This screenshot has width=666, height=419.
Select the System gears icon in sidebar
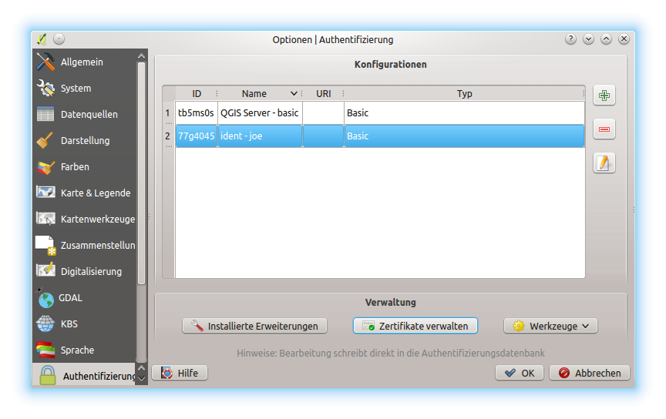point(46,89)
